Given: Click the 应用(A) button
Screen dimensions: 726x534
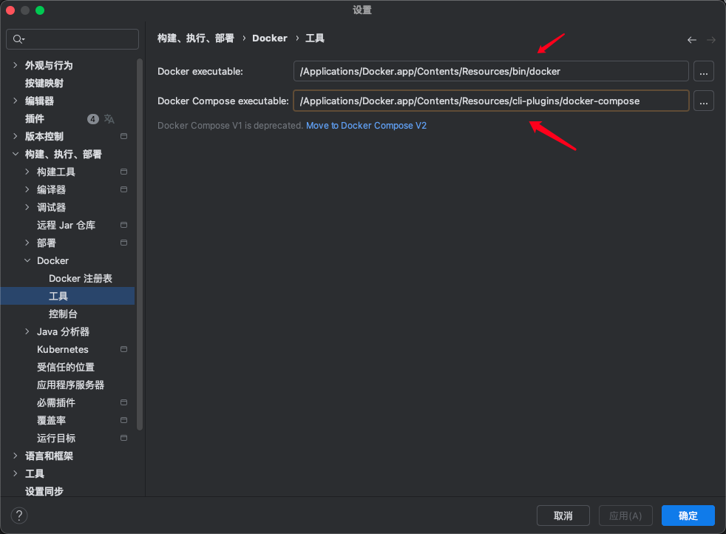Looking at the screenshot, I should pos(625,516).
